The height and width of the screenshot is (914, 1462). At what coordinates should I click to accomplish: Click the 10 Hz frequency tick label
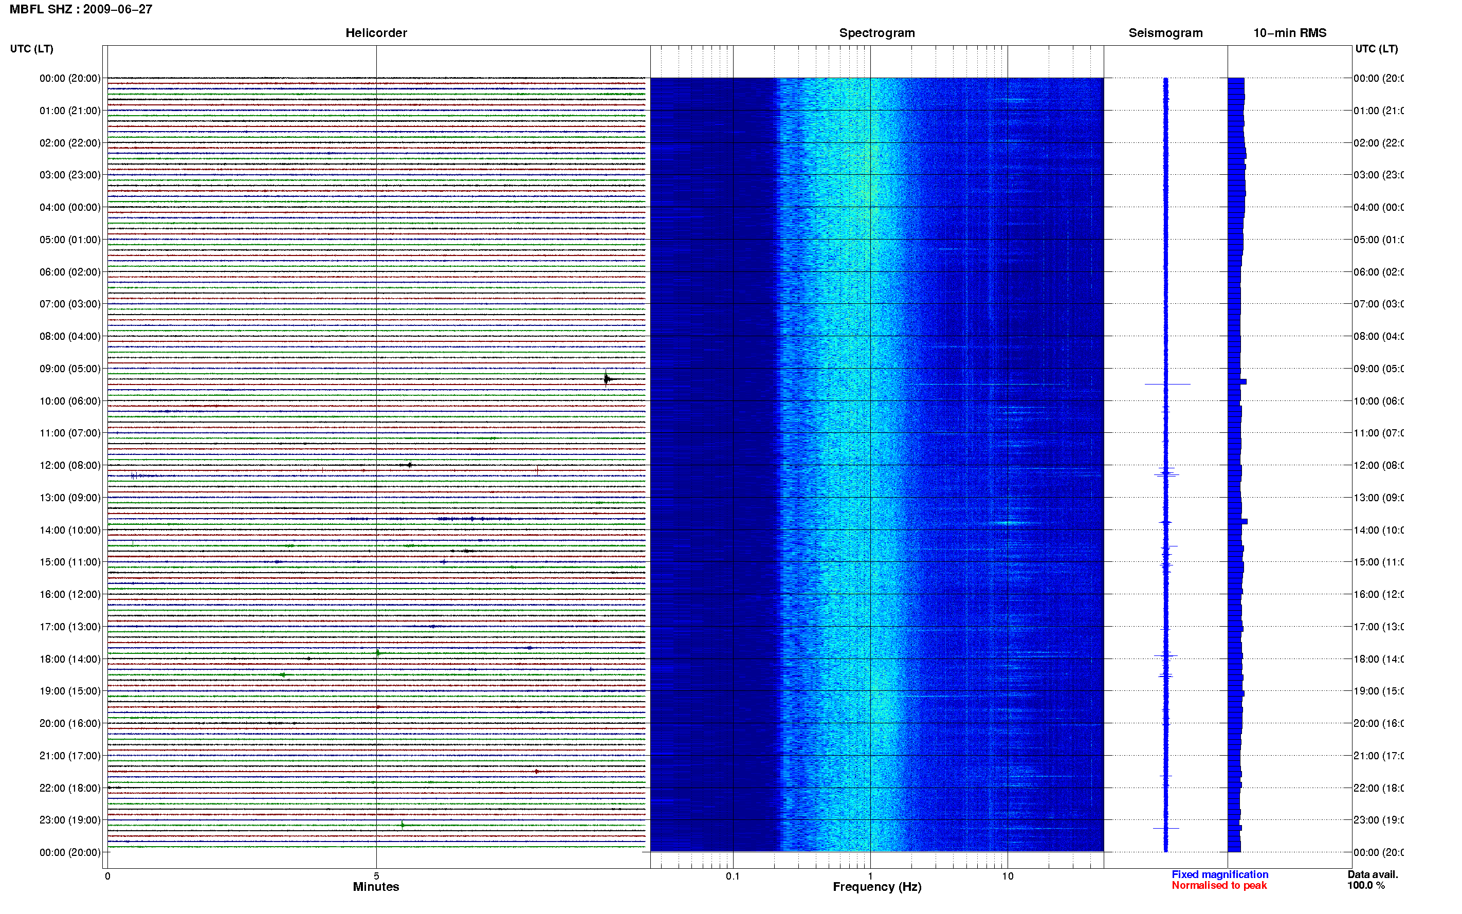point(1007,876)
